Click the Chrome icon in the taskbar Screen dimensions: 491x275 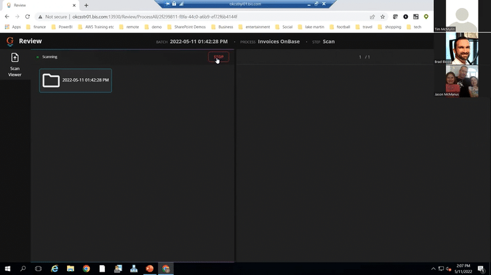click(x=86, y=268)
